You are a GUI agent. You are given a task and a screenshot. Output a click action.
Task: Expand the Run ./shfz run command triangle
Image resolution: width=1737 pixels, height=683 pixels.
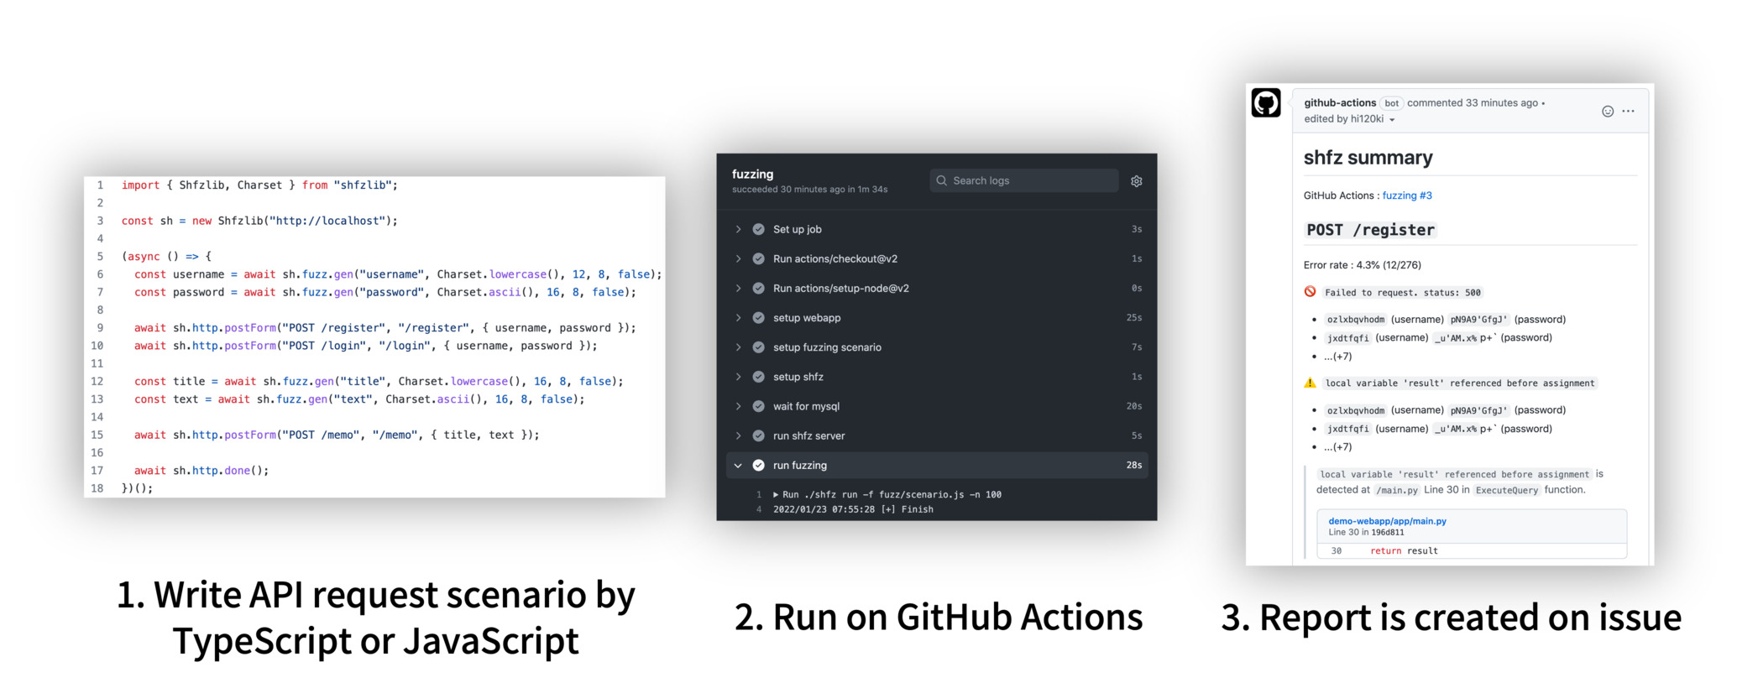pyautogui.click(x=776, y=495)
